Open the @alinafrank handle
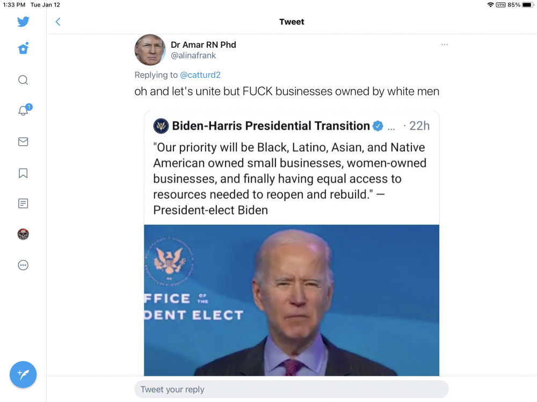 pyautogui.click(x=193, y=55)
